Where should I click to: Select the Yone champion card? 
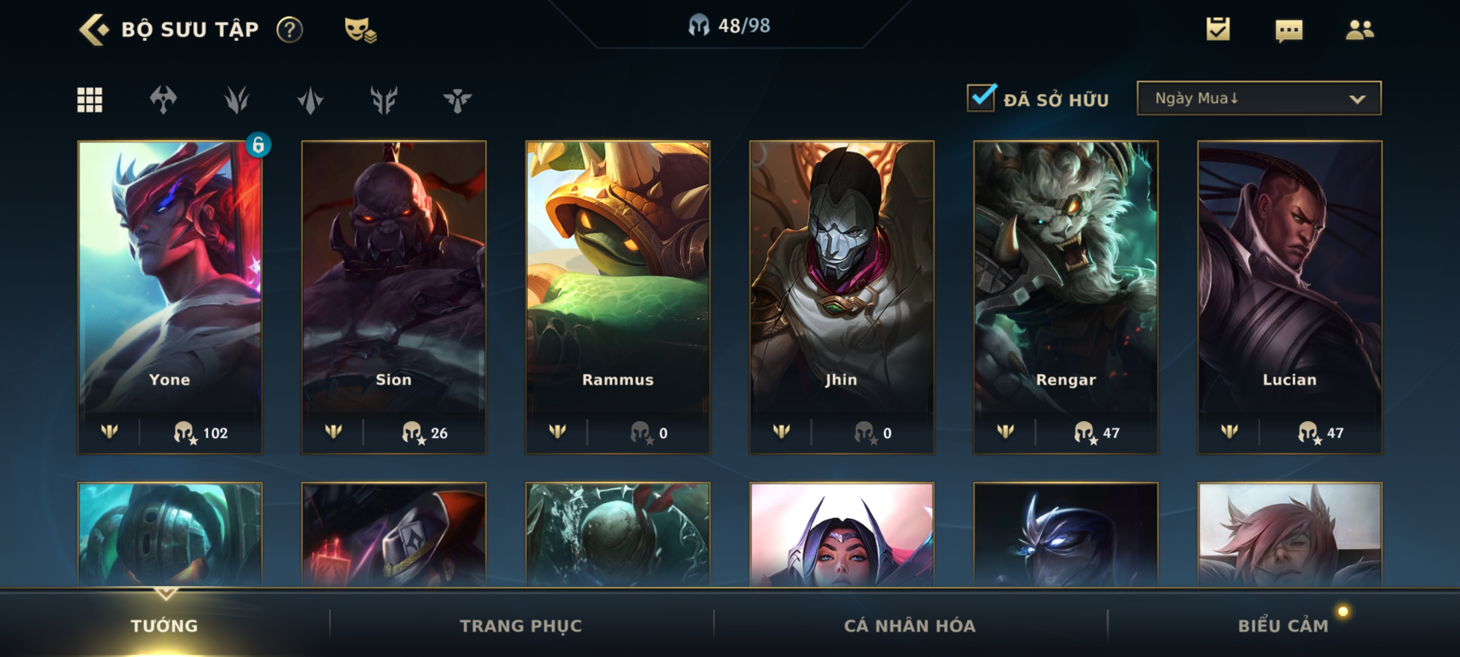(170, 297)
